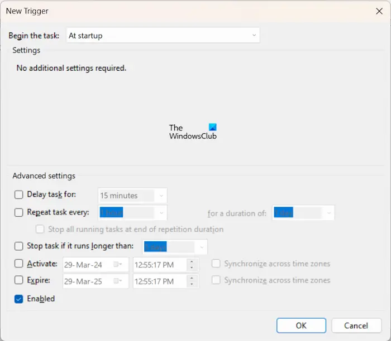Open the Repeat task every interval dropdown
Viewport: 391px width, 341px height.
[133, 213]
